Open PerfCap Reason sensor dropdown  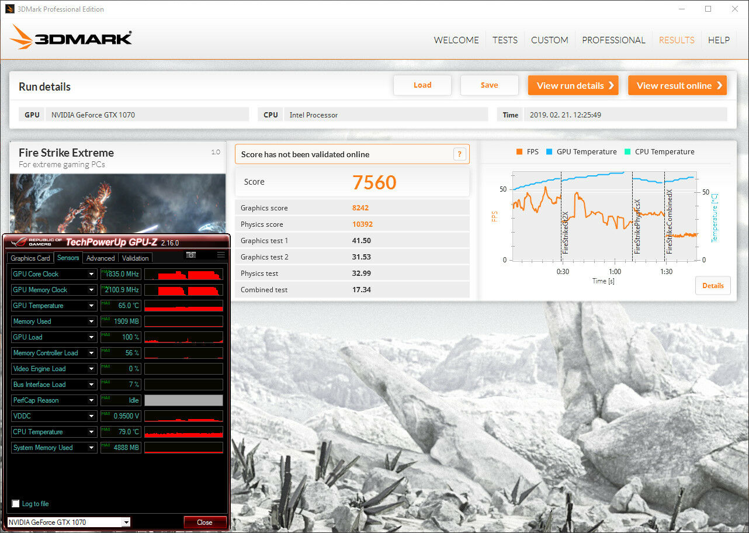(92, 400)
